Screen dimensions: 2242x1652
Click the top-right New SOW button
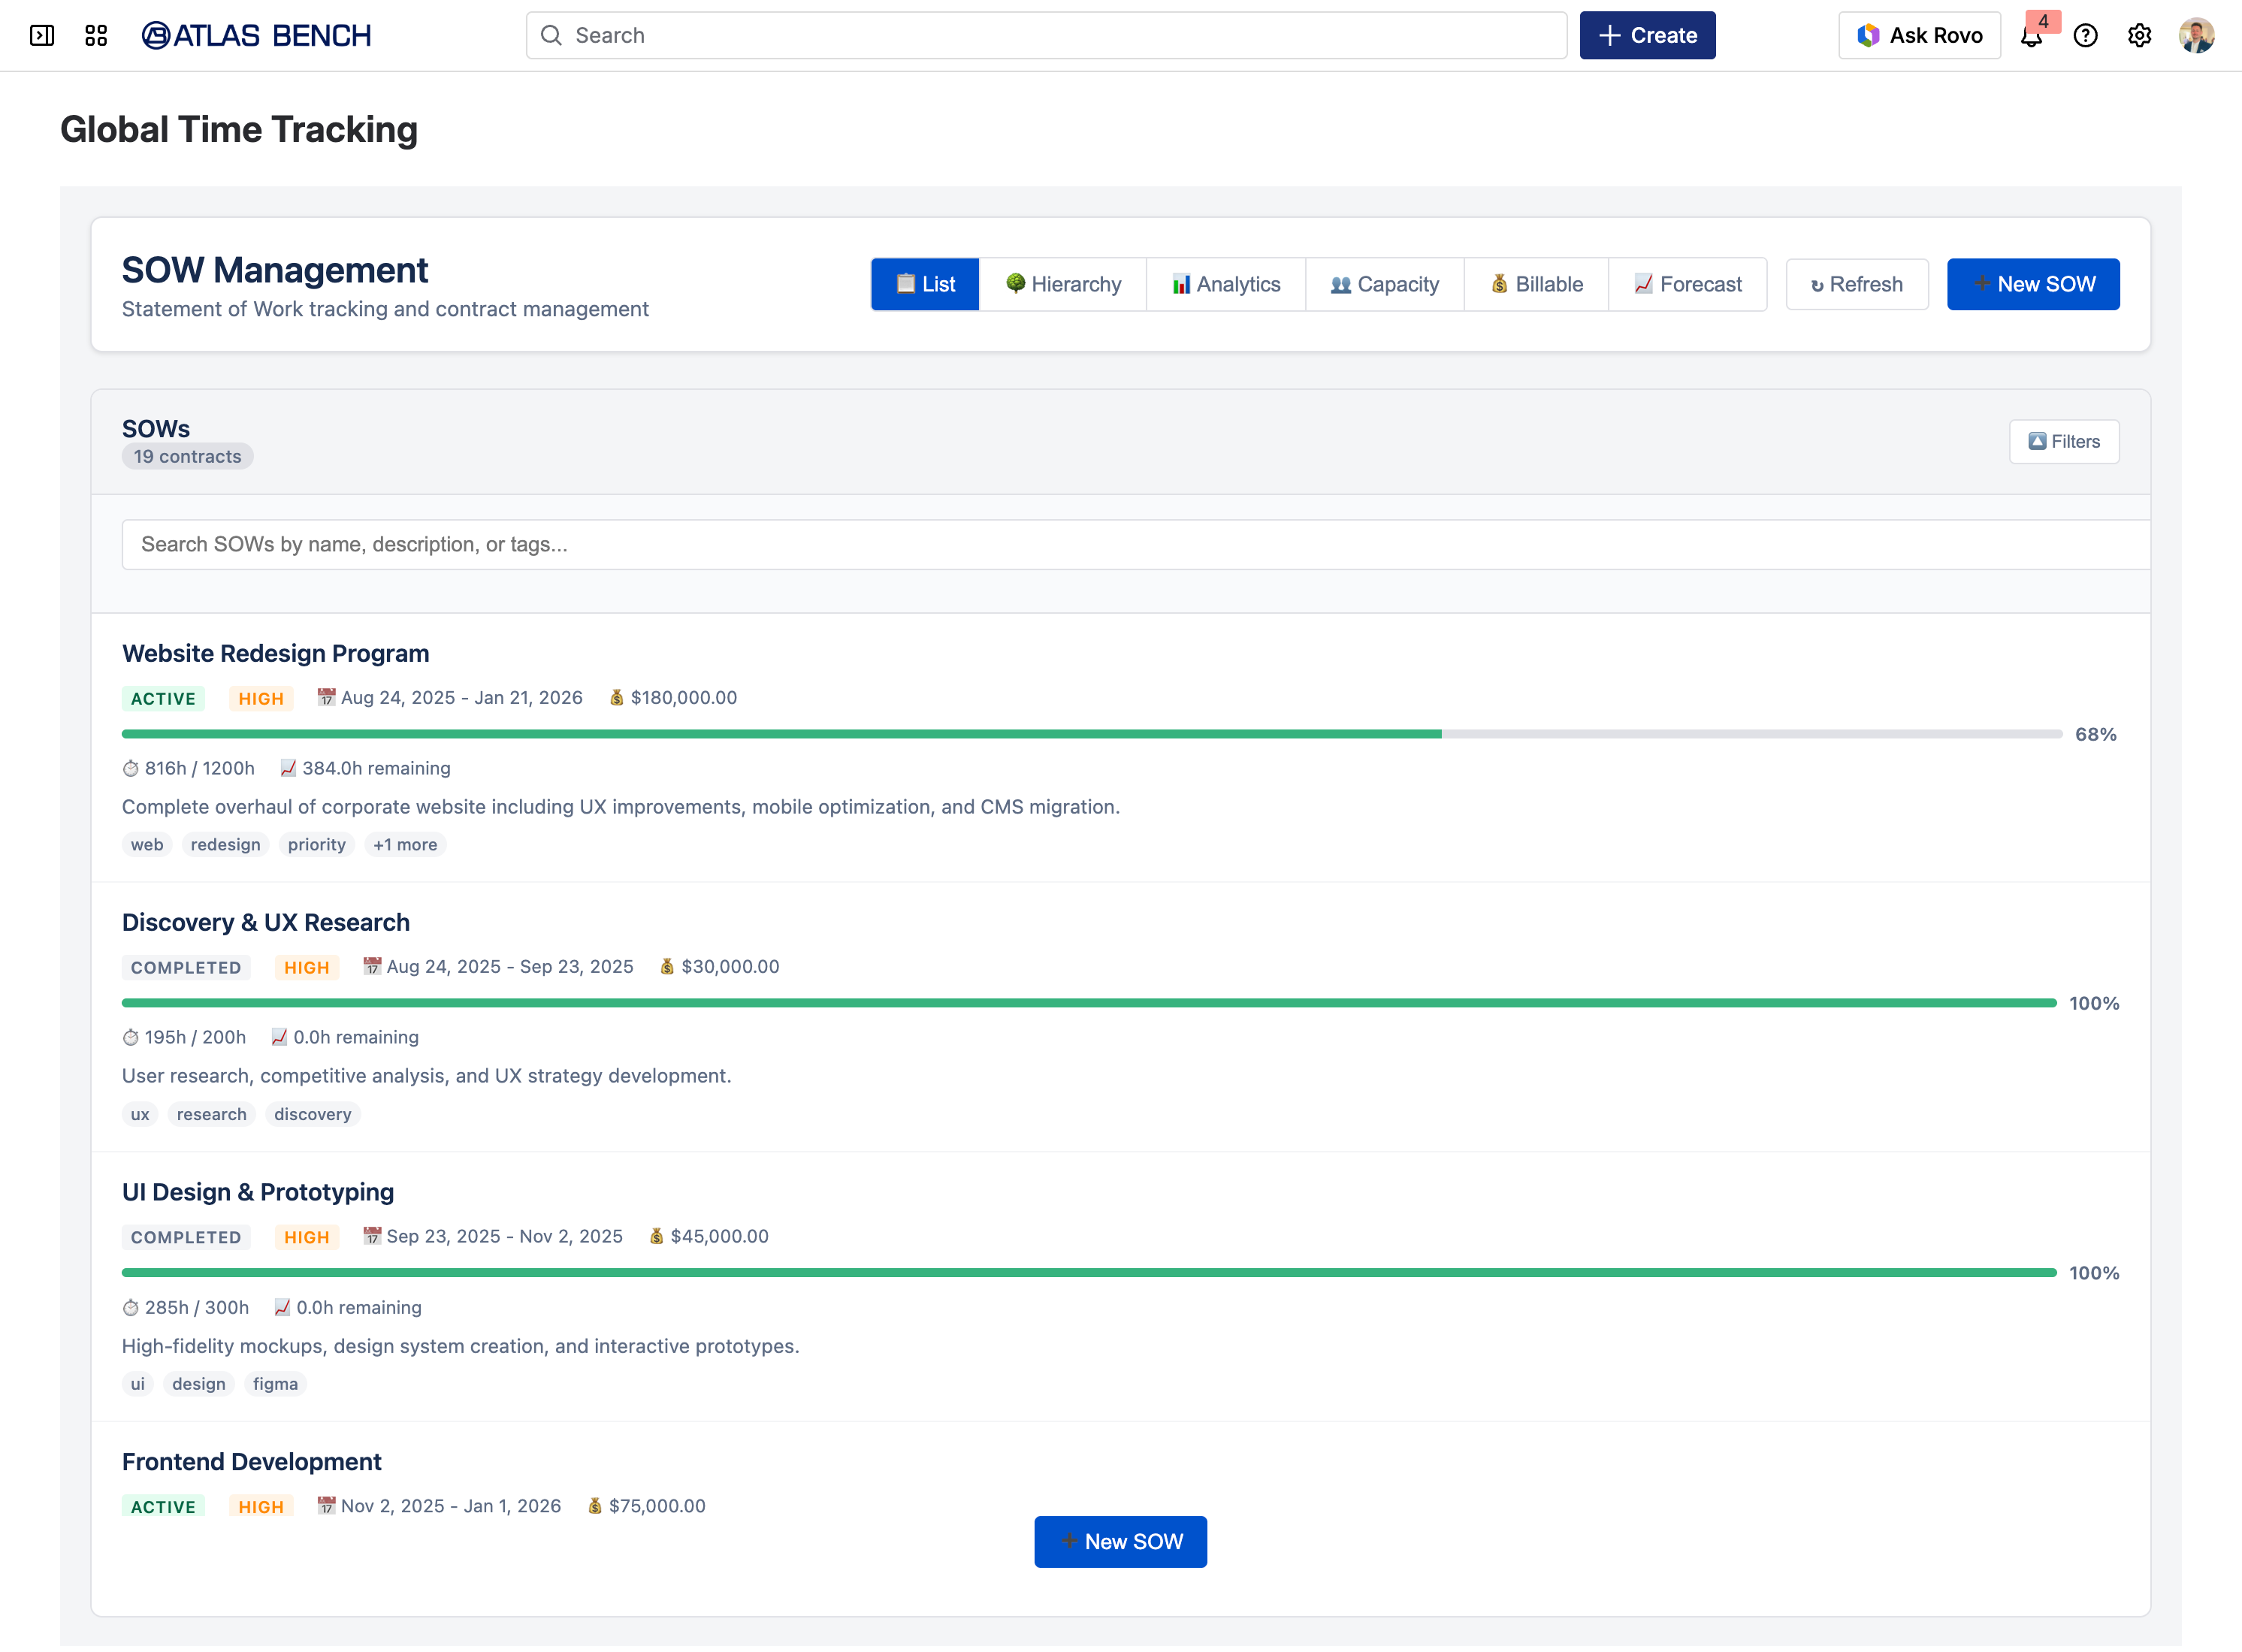[2033, 284]
